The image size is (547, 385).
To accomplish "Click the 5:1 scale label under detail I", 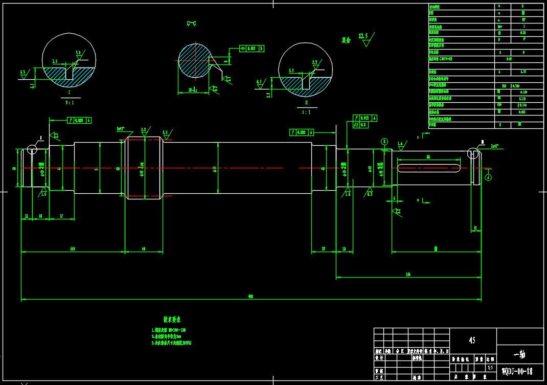I will [69, 103].
